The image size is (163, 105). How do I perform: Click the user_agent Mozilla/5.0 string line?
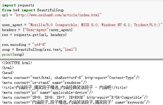click(82, 25)
